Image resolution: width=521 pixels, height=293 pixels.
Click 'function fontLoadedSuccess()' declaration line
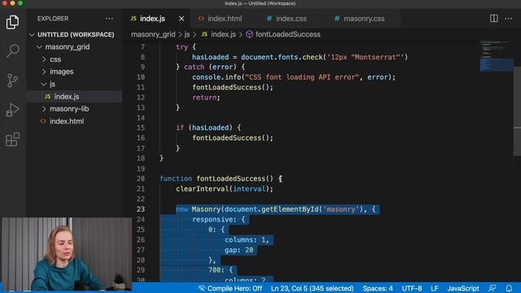tap(221, 179)
